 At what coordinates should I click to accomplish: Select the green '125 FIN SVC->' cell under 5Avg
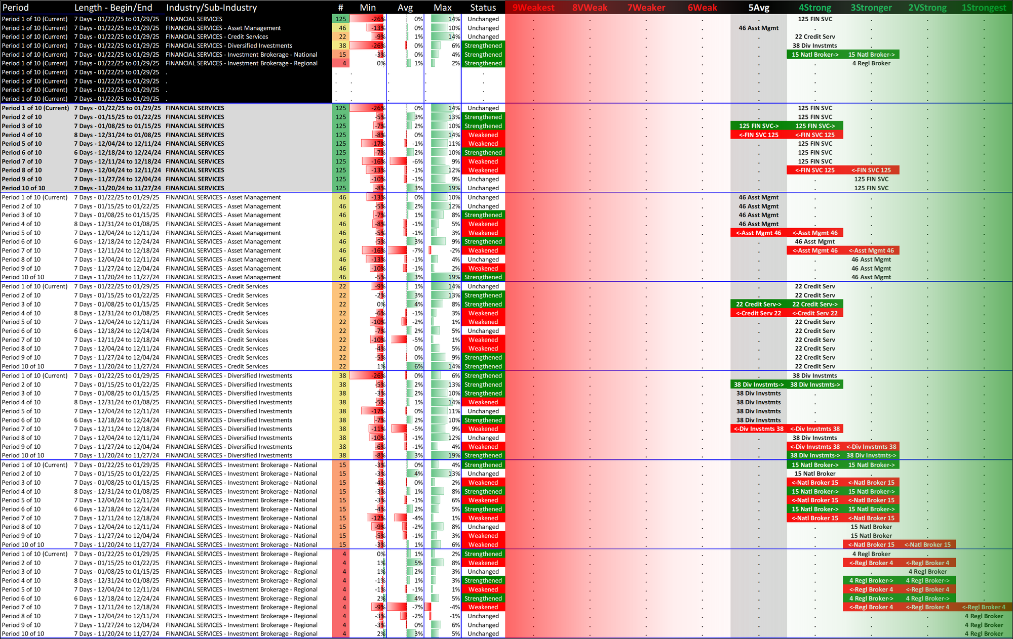[758, 126]
